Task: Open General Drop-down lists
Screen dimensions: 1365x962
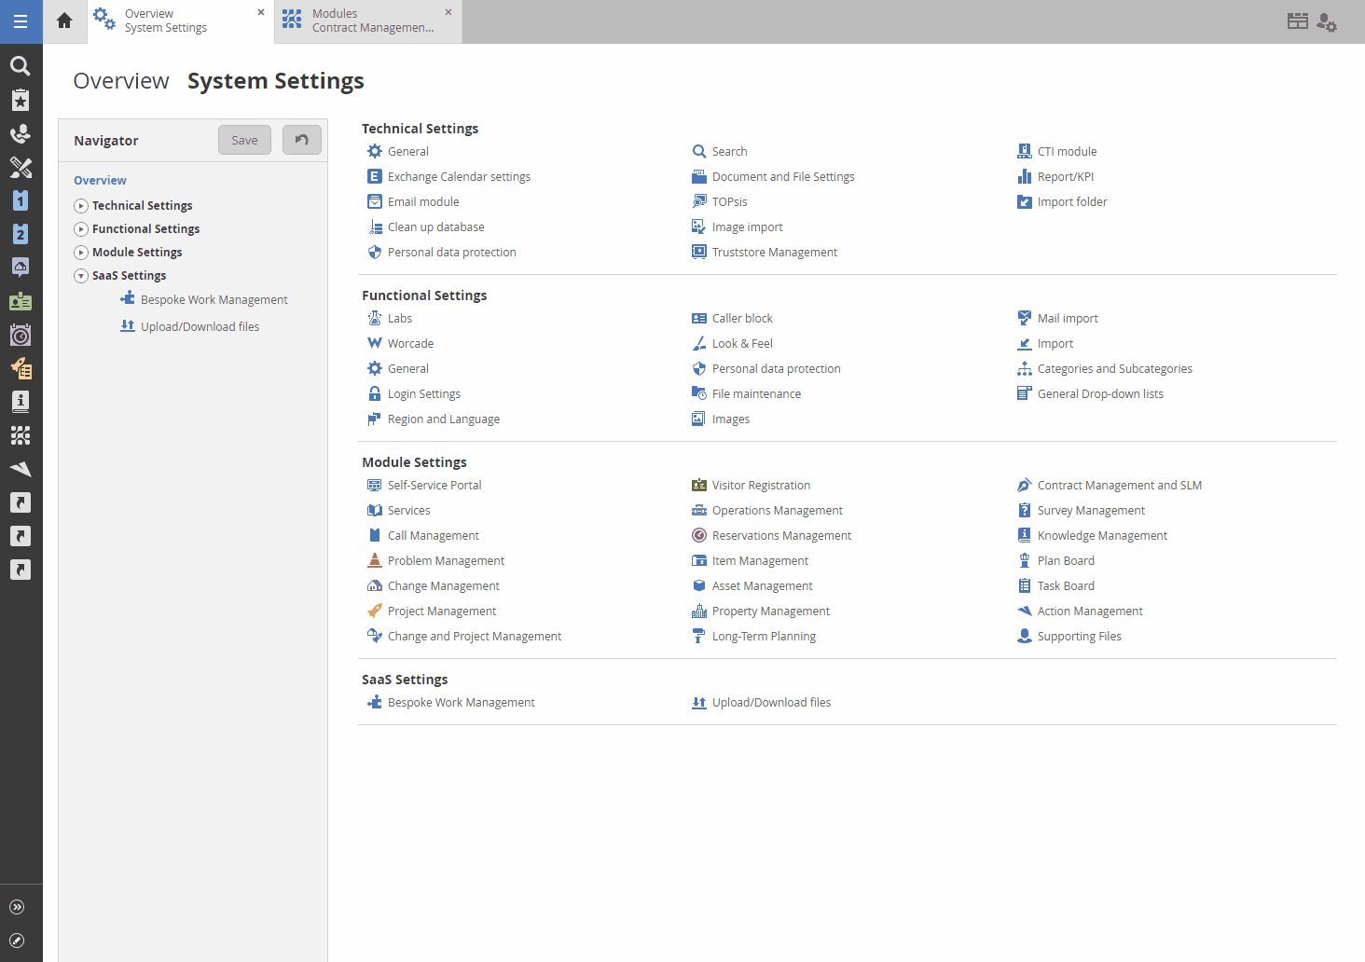Action: pyautogui.click(x=1090, y=393)
